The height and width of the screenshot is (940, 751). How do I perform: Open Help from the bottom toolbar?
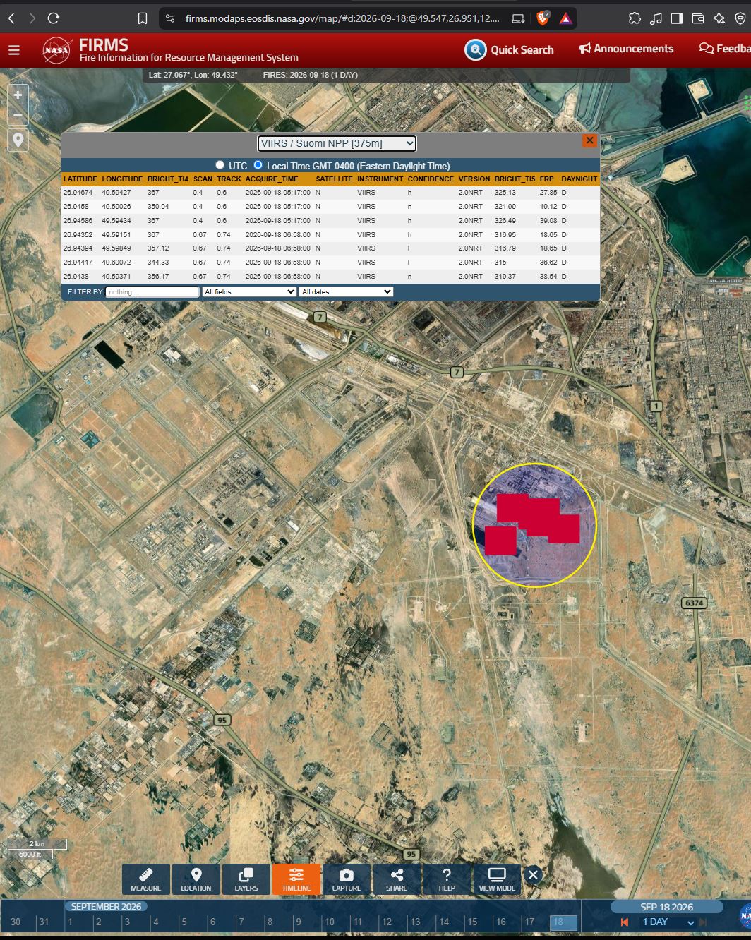point(447,879)
